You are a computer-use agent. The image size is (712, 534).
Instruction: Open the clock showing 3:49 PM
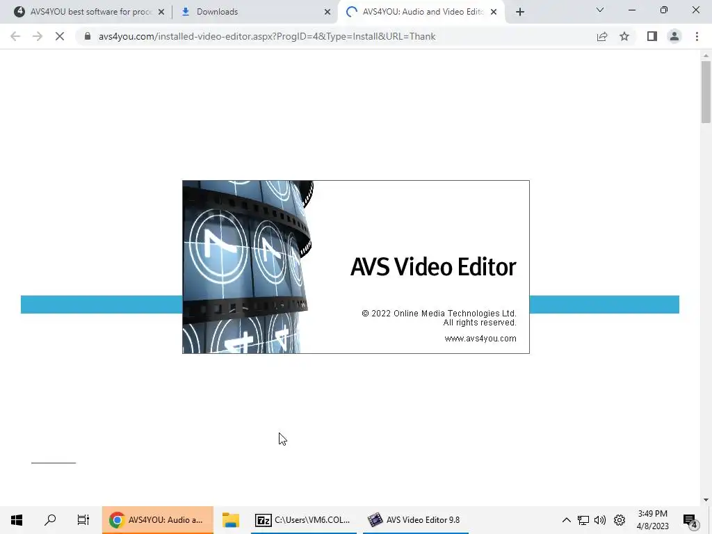(x=652, y=520)
